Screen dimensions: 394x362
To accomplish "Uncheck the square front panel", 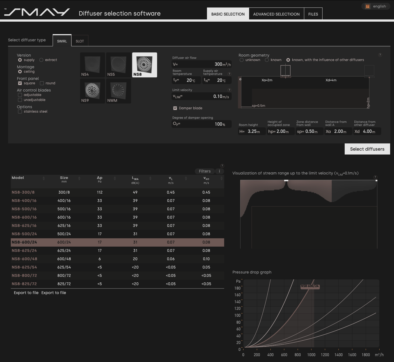I will (x=20, y=83).
